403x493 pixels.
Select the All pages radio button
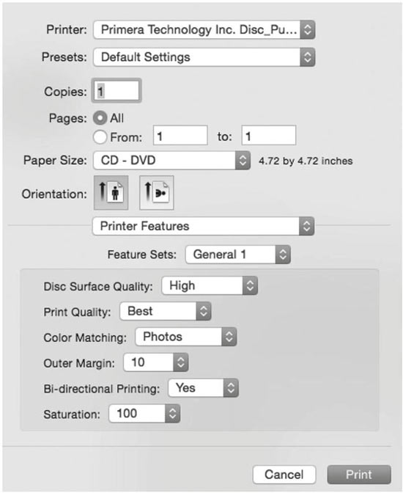[x=100, y=118]
